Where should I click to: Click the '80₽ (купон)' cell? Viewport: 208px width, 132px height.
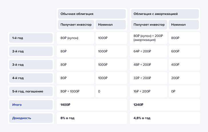[75, 38]
